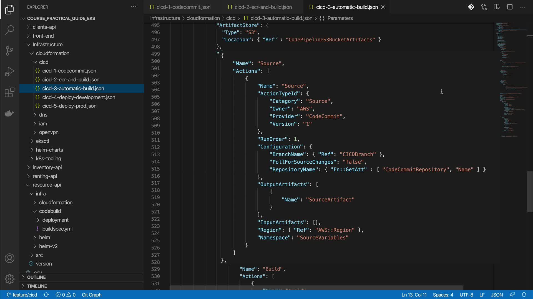Open the Source Control view
The width and height of the screenshot is (533, 299).
coord(9,51)
